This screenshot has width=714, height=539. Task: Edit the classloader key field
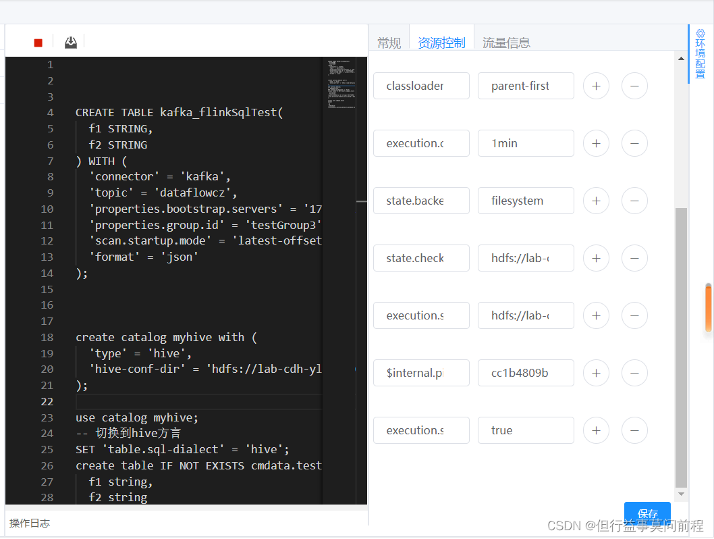(421, 86)
